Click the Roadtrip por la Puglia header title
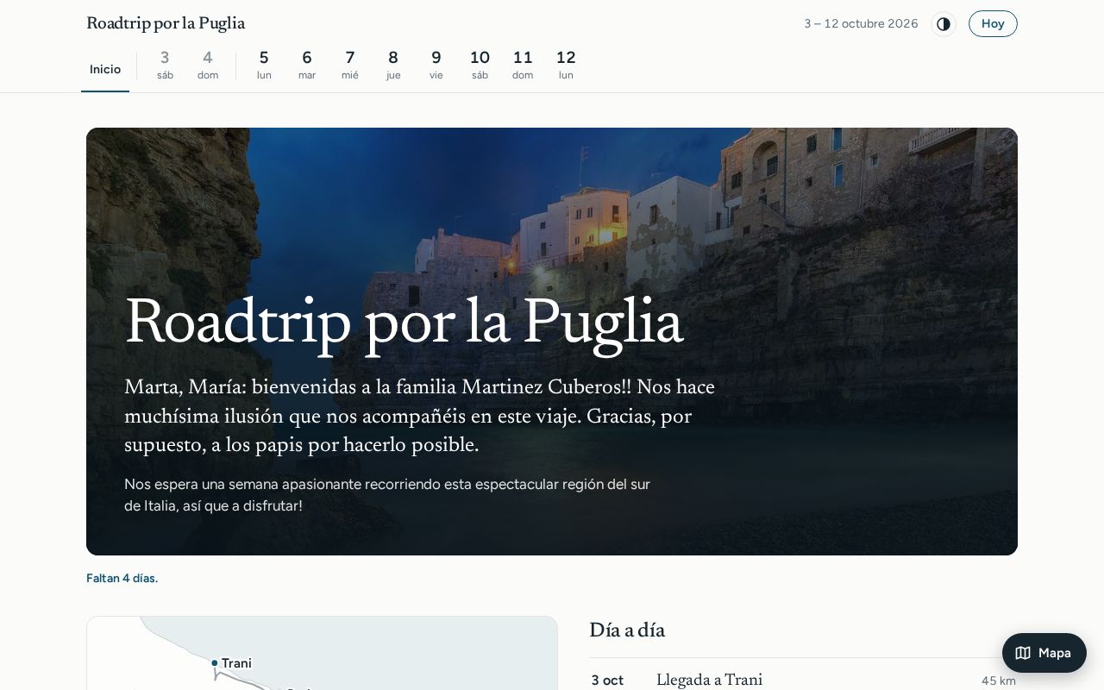Image resolution: width=1104 pixels, height=690 pixels. tap(166, 23)
